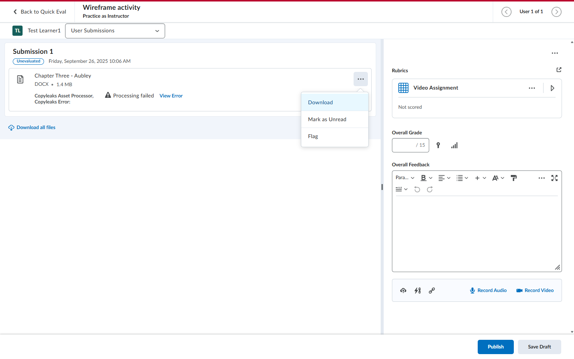Image resolution: width=574 pixels, height=359 pixels.
Task: Open the bold text formatting dropdown
Action: click(426, 178)
